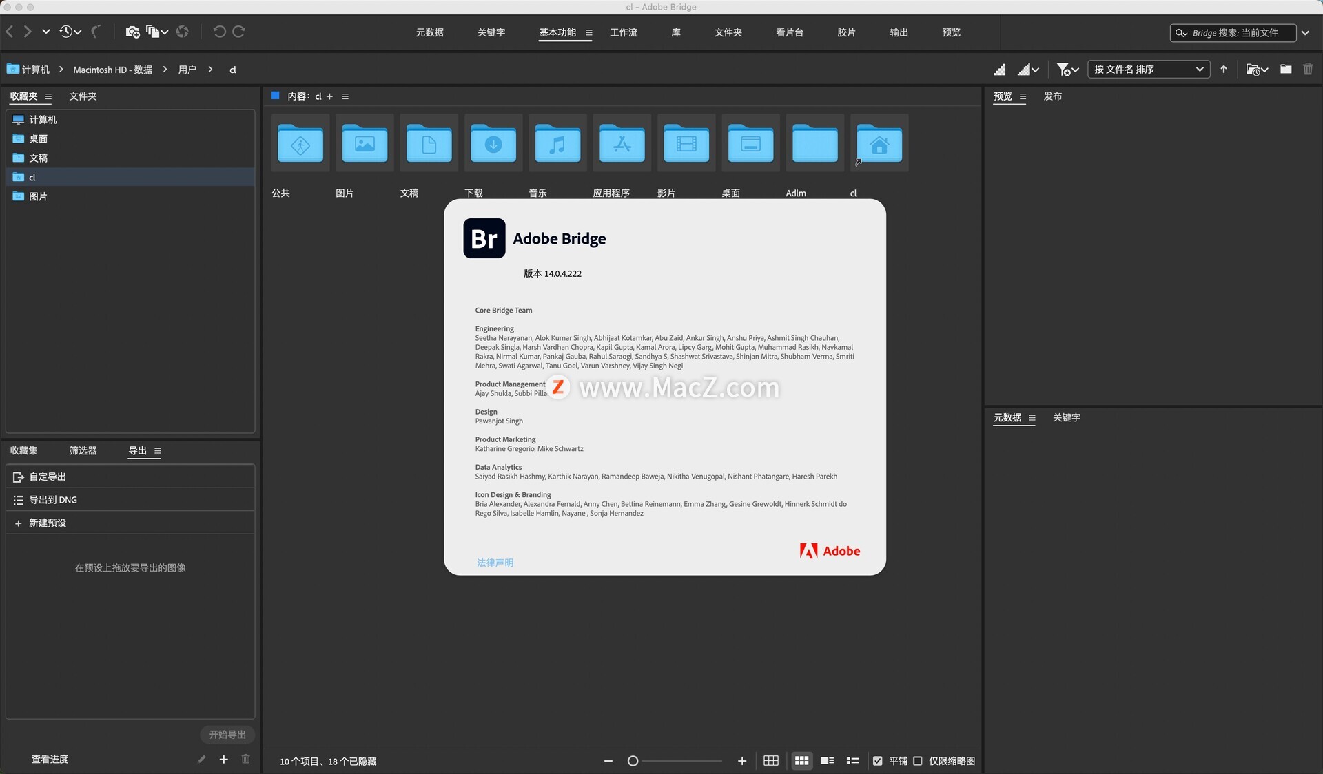The width and height of the screenshot is (1323, 774).
Task: Select 文稿 in favorites
Action: coord(130,158)
